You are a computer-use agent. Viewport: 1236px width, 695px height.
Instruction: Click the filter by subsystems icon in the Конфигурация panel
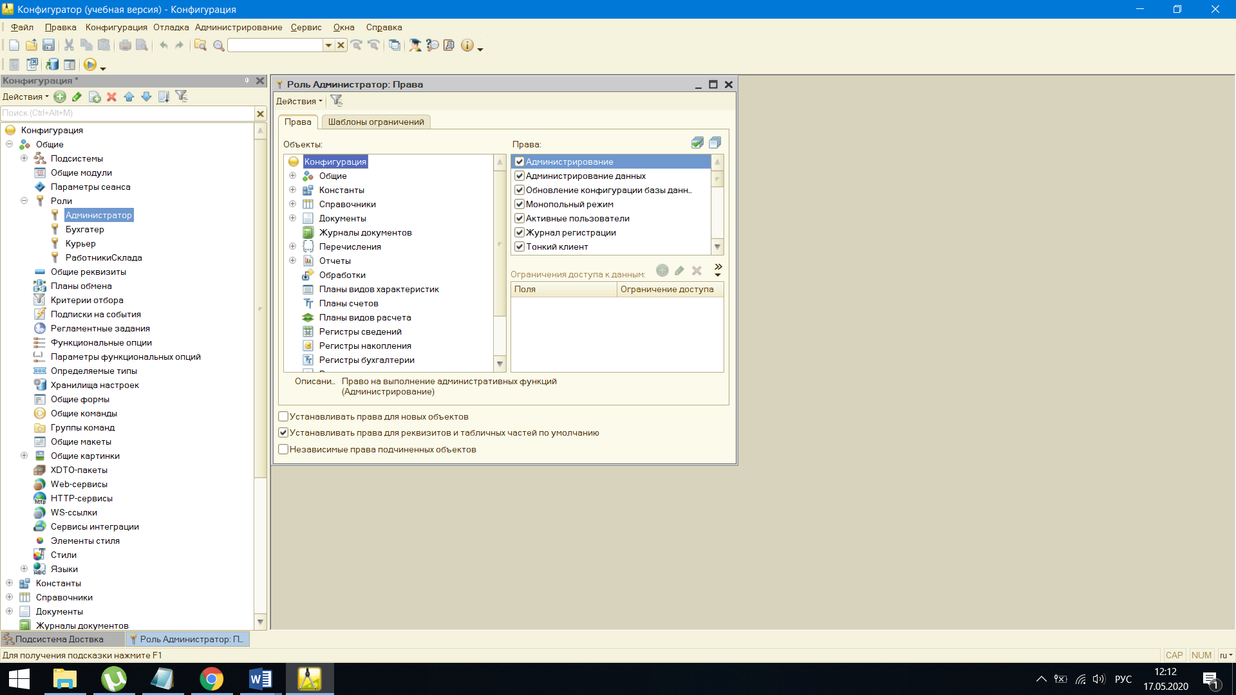182,97
